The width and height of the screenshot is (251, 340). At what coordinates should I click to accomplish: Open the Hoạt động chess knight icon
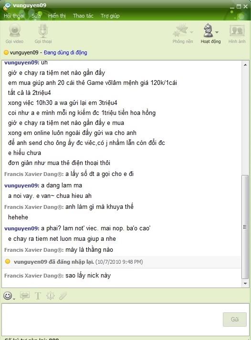click(x=208, y=31)
